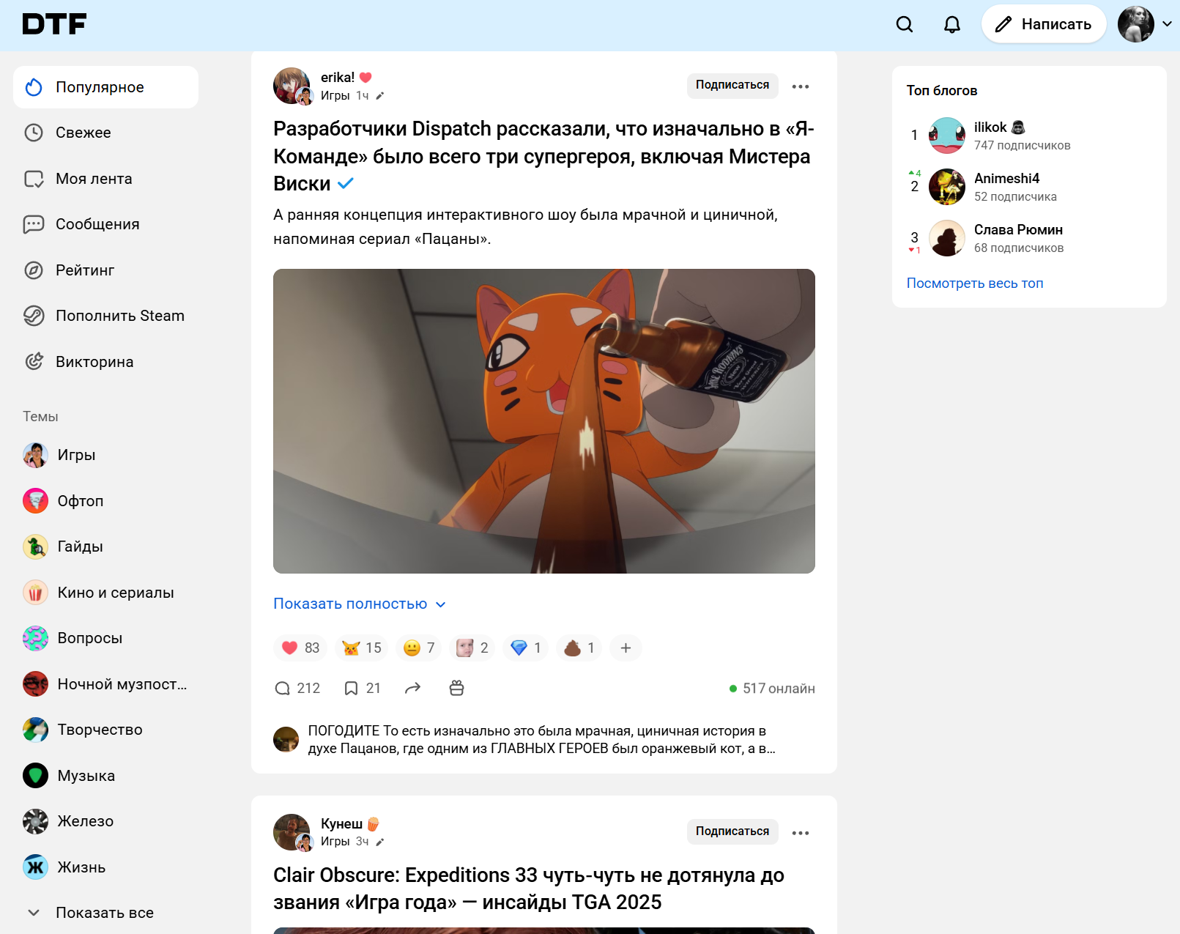Open the DTF logo home link
The height and width of the screenshot is (934, 1180).
click(x=54, y=24)
